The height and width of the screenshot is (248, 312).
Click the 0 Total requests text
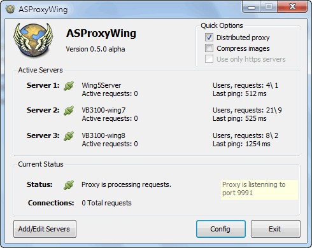pyautogui.click(x=106, y=203)
